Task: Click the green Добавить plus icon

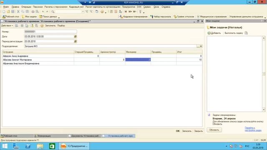Action: [x=209, y=33]
